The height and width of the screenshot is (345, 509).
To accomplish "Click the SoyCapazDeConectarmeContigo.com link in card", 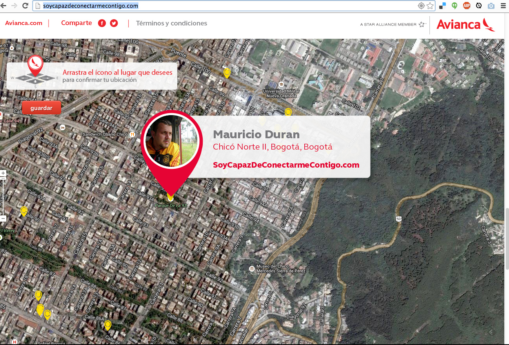I will 286,165.
